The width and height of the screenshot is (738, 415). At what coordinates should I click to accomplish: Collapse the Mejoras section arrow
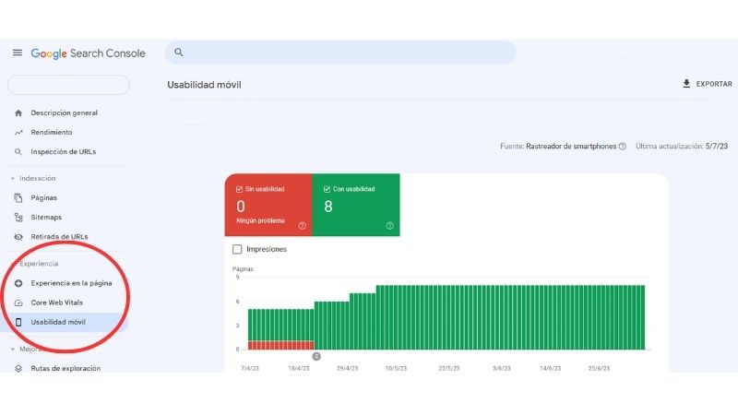[x=13, y=350]
